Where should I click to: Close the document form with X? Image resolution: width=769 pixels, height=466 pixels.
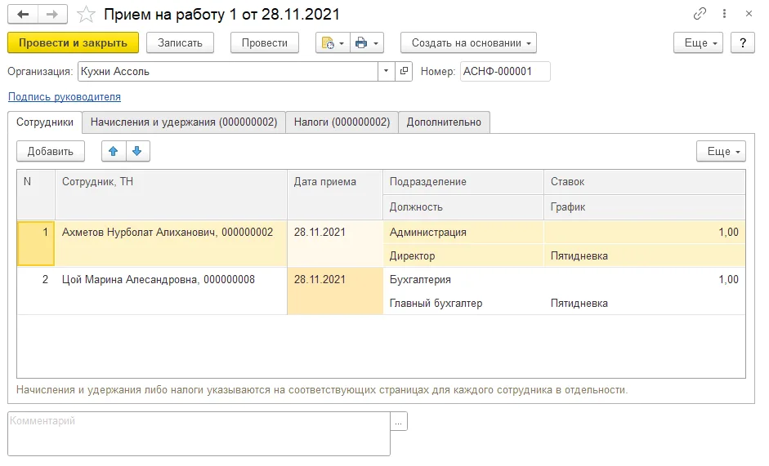[x=749, y=13]
